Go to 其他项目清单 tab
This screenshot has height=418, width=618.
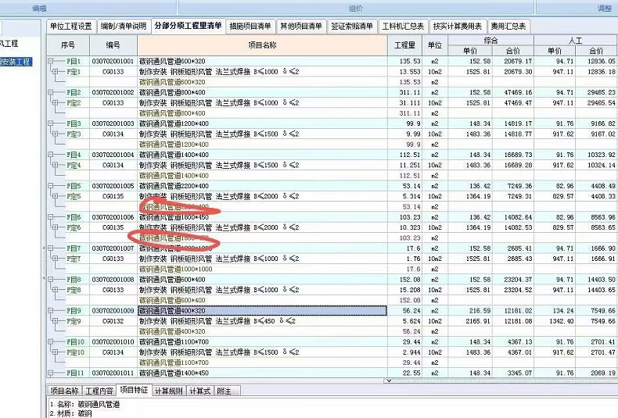pyautogui.click(x=301, y=26)
